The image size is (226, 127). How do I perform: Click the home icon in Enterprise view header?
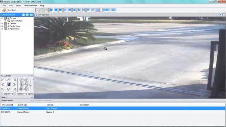tap(28, 15)
